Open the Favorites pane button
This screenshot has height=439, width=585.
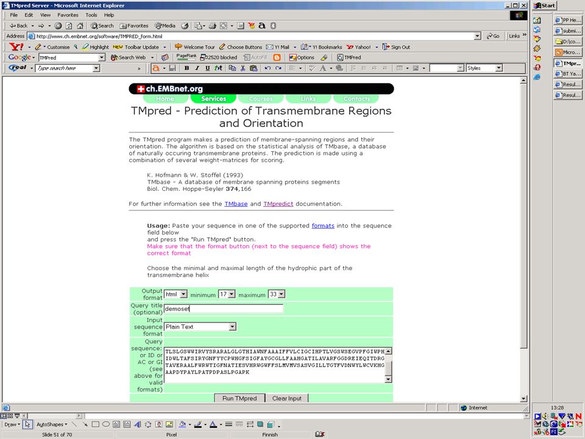134,26
